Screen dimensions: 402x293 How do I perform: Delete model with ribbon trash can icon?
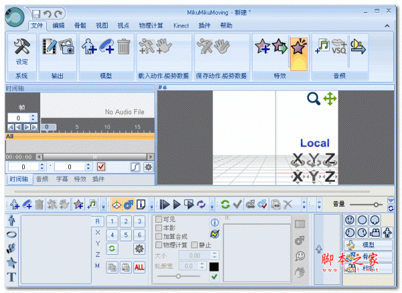point(124,46)
